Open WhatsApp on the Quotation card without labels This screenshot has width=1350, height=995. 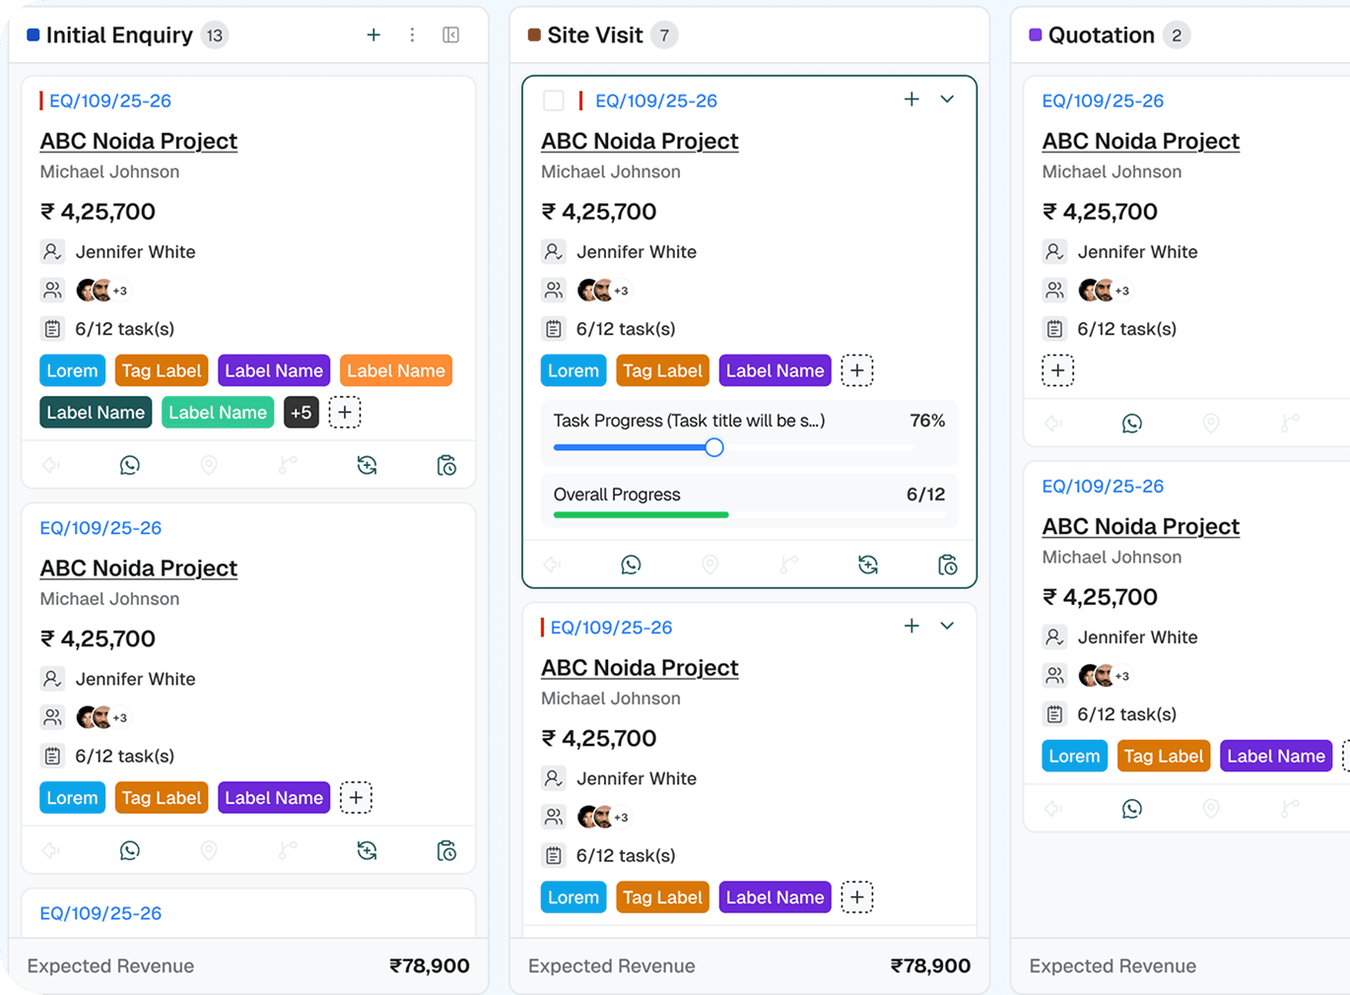point(1132,423)
